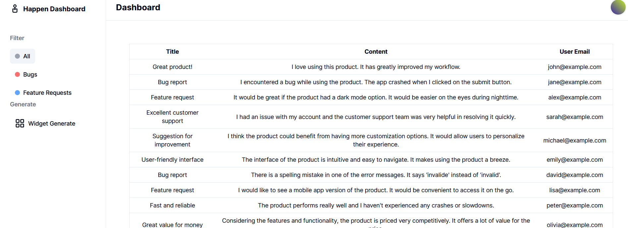Image resolution: width=628 pixels, height=228 pixels.
Task: Click the blue dot beside Feature Requests
Action: pyautogui.click(x=18, y=93)
